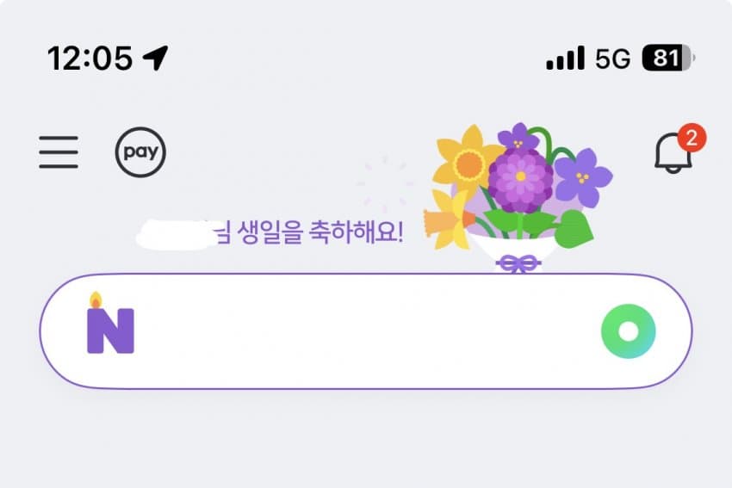Tap the candle flame above the N logo
Viewport: 732px width, 488px height.
[x=95, y=300]
